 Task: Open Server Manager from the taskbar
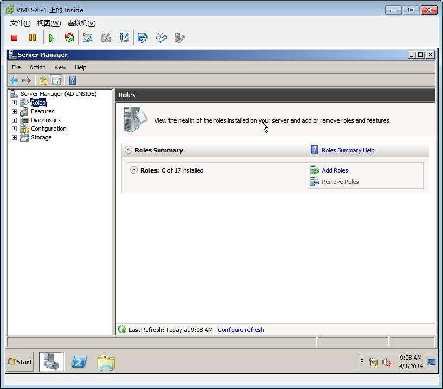(51, 362)
